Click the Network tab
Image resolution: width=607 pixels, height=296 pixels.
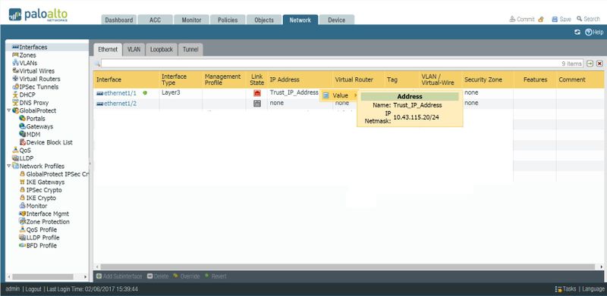click(x=300, y=20)
